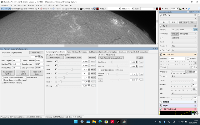Screen dimensions: 200x125
Task: Toggle the Gaussian Wavelet Sharpening checkbox
Action: pos(47,55)
